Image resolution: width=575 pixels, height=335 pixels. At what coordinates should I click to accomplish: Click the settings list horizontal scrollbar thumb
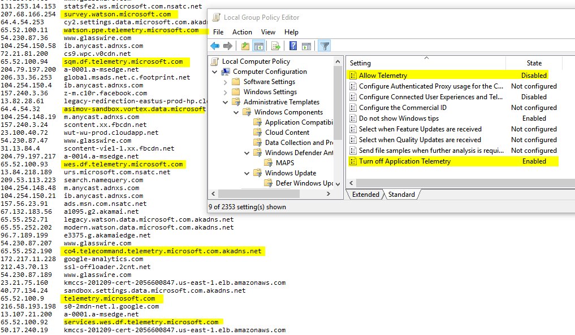click(465, 183)
